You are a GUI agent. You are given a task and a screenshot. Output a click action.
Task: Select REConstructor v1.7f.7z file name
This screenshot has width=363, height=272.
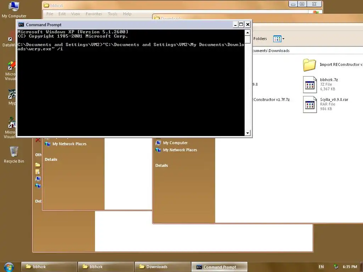click(x=271, y=100)
